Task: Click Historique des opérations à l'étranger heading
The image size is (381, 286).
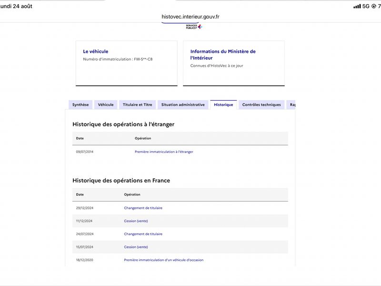Action: [x=123, y=124]
